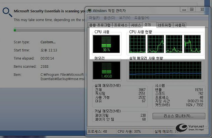Click the time elapsed '00:00:14'

[47, 58]
